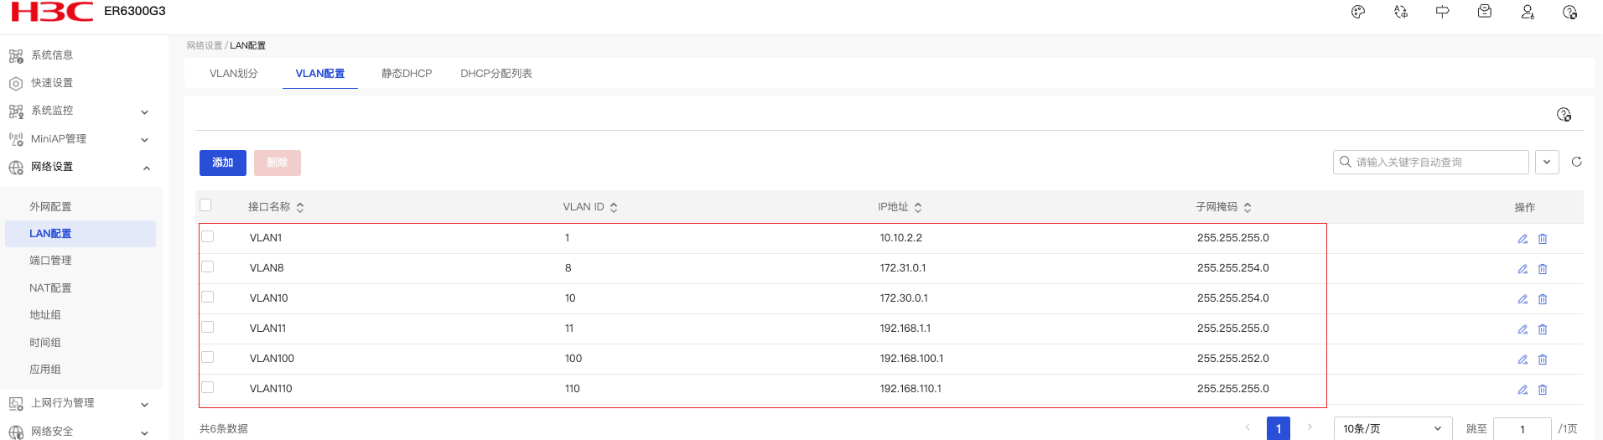This screenshot has height=440, width=1603.
Task: Tick the checkbox for VLAN10
Action: (208, 298)
